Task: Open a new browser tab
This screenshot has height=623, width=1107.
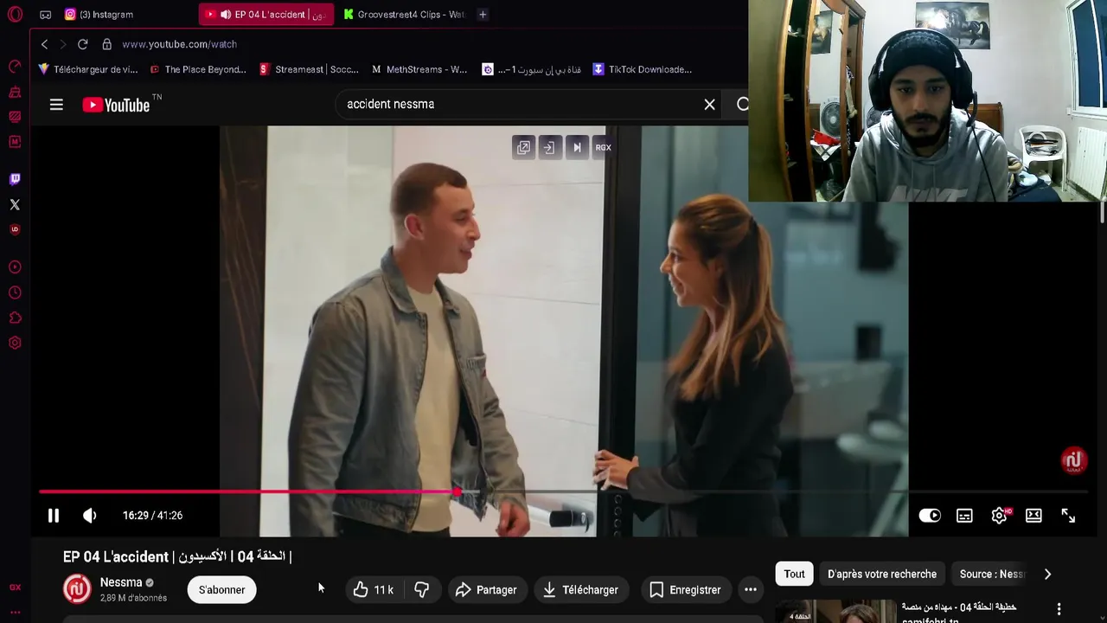Action: tap(483, 15)
